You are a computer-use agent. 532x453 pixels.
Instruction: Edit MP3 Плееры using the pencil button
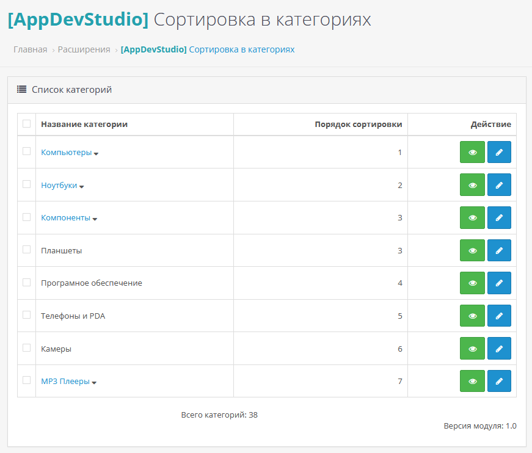(499, 382)
